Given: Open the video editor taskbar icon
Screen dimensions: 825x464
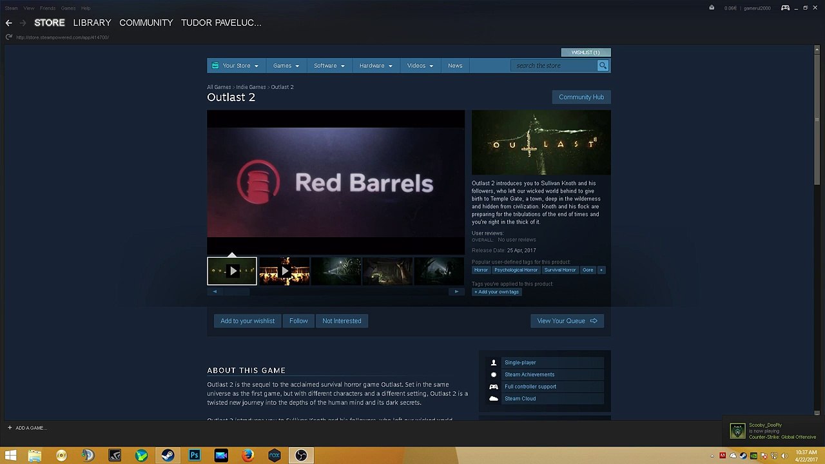Looking at the screenshot, I should tap(221, 456).
